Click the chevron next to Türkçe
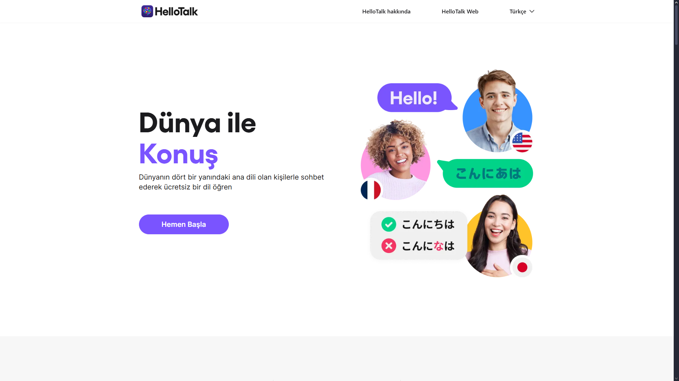The width and height of the screenshot is (679, 381). click(x=532, y=11)
